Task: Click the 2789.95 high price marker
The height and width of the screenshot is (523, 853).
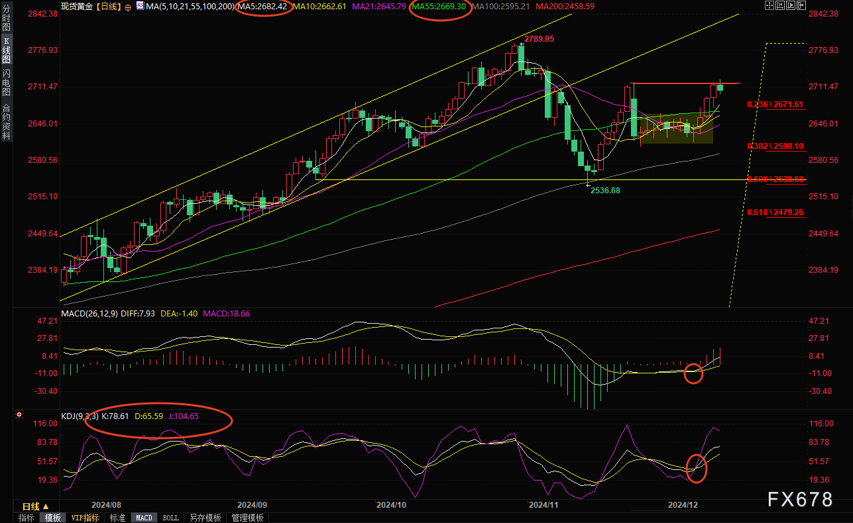Action: 539,40
